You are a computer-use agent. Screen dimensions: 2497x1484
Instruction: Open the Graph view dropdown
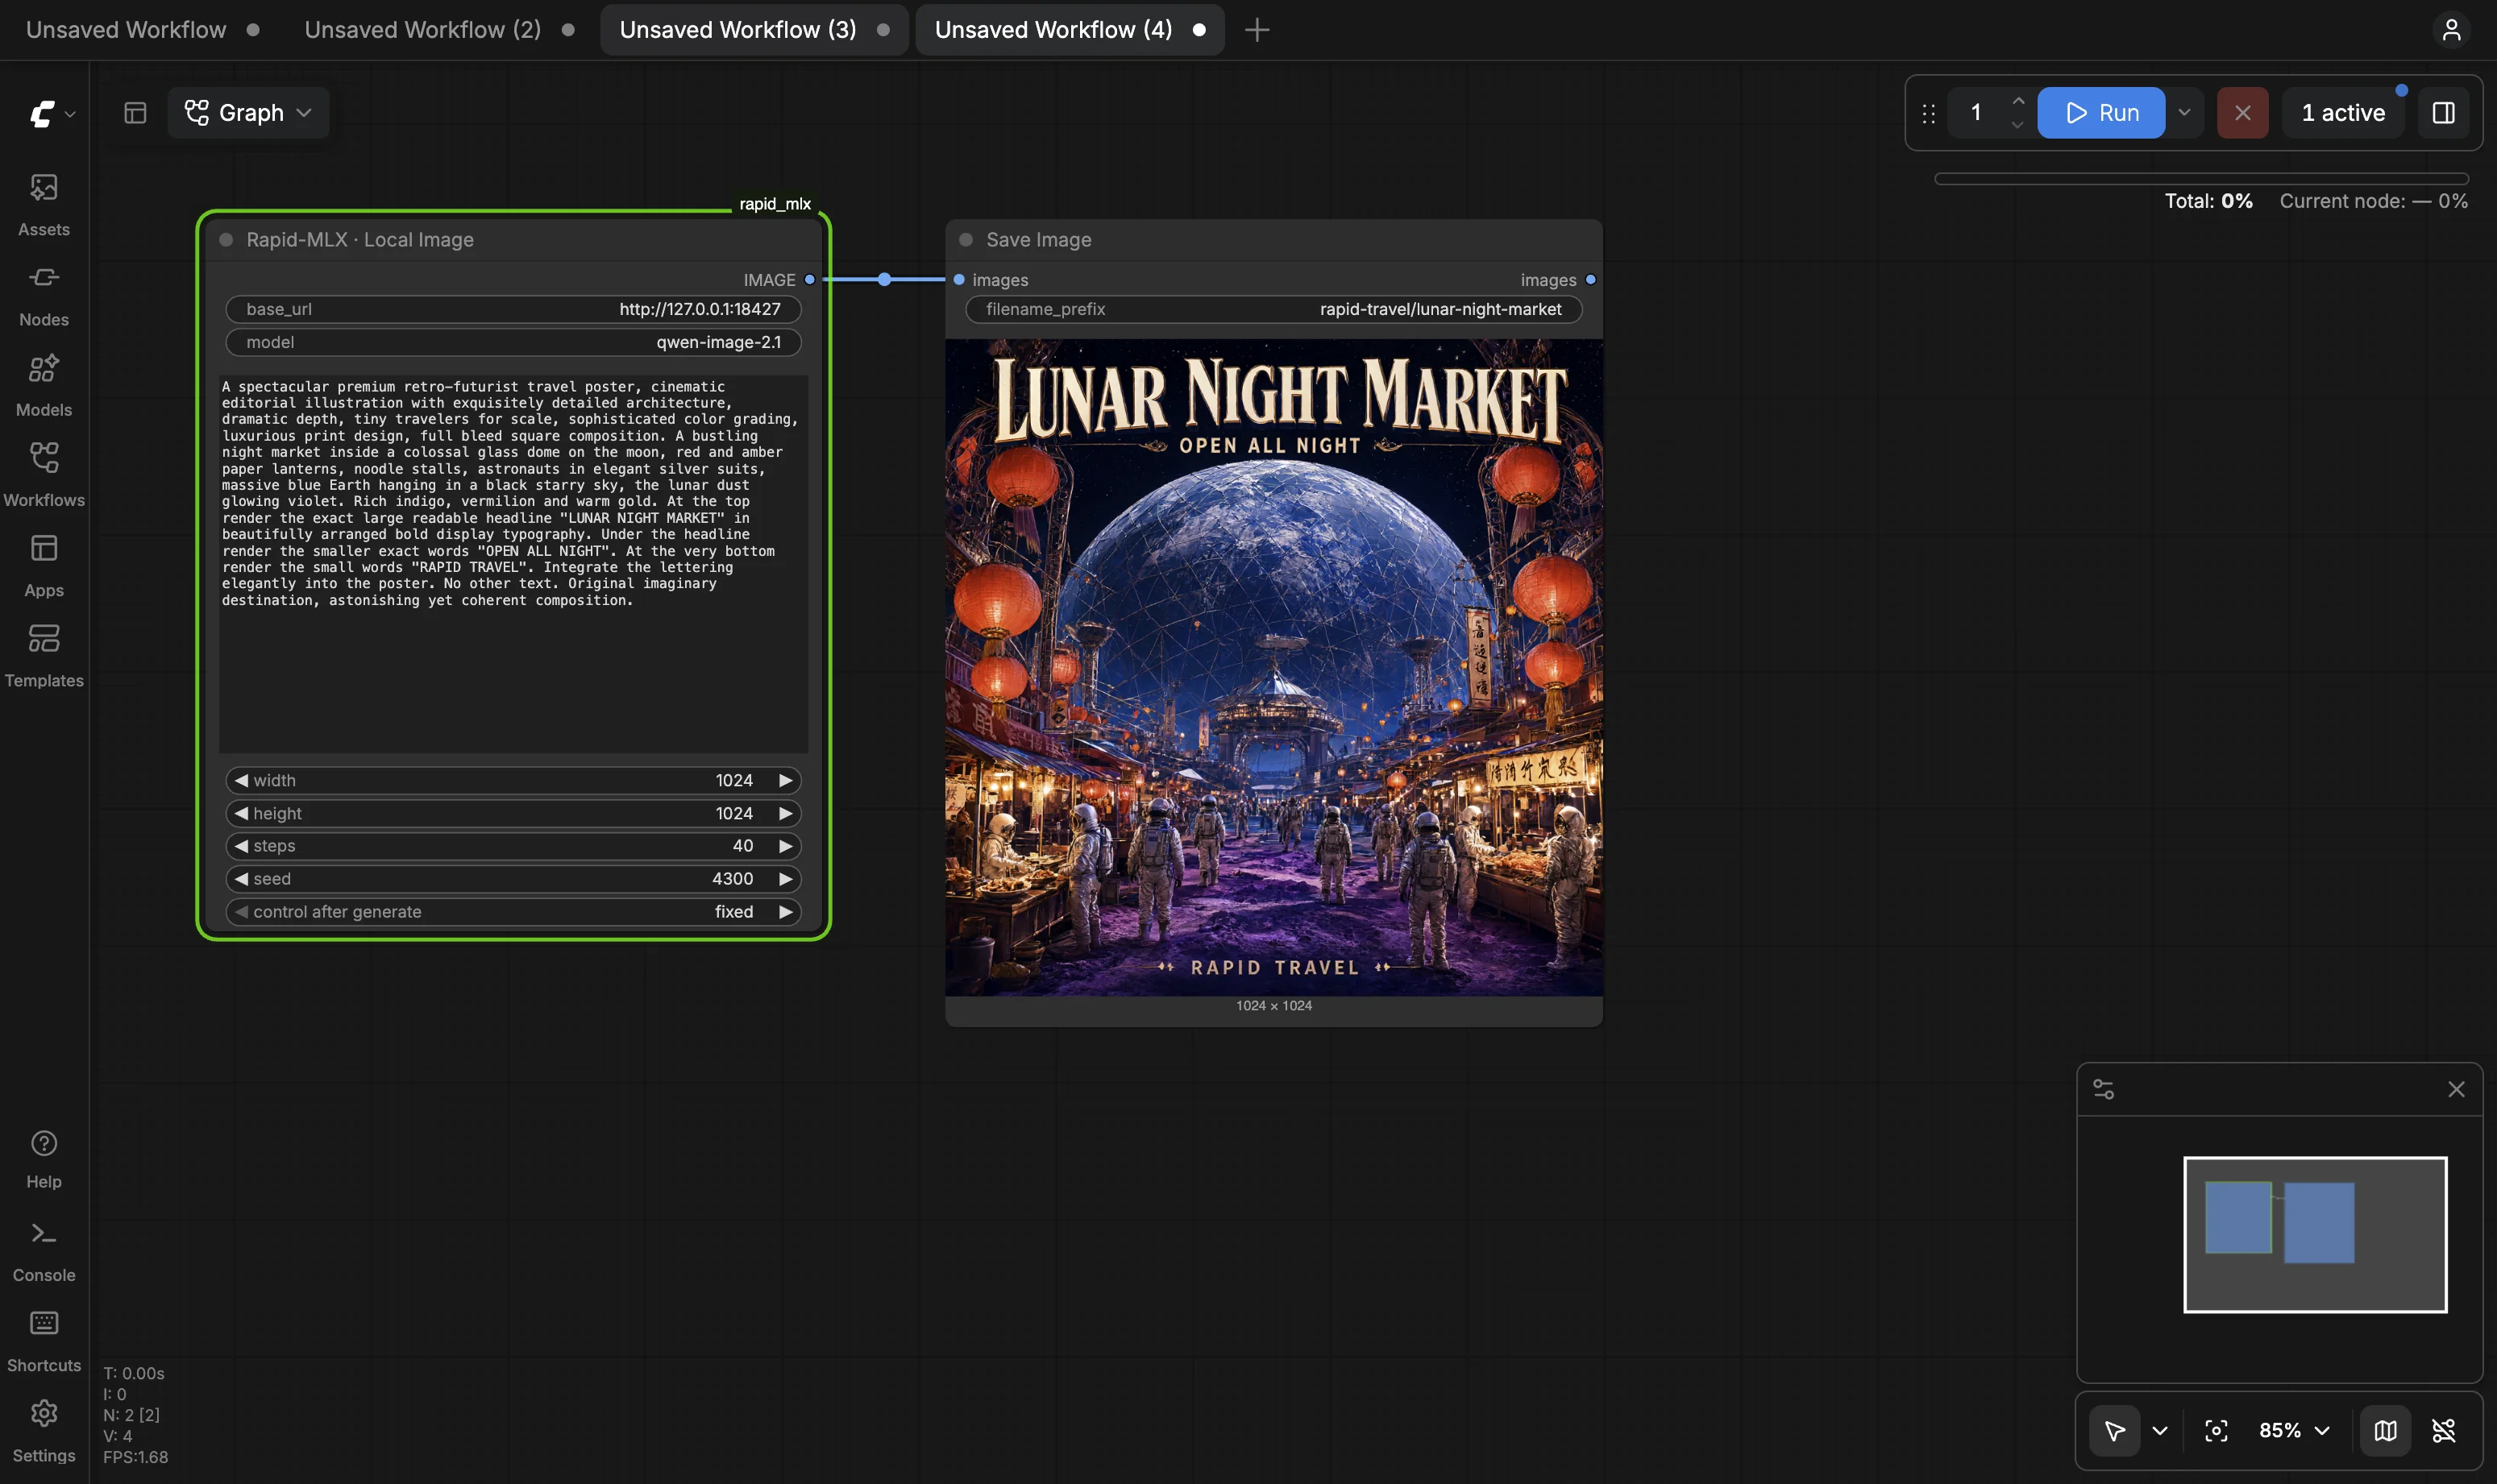click(x=248, y=113)
